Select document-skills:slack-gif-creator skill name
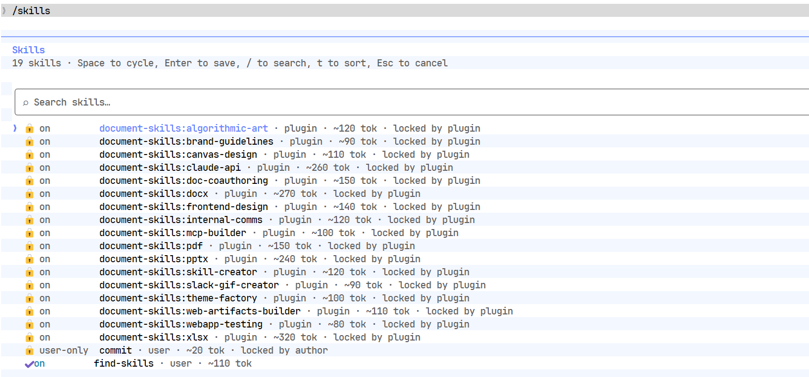809x377 pixels. 189,285
